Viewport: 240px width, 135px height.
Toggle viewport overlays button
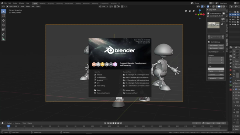coord(208,7)
